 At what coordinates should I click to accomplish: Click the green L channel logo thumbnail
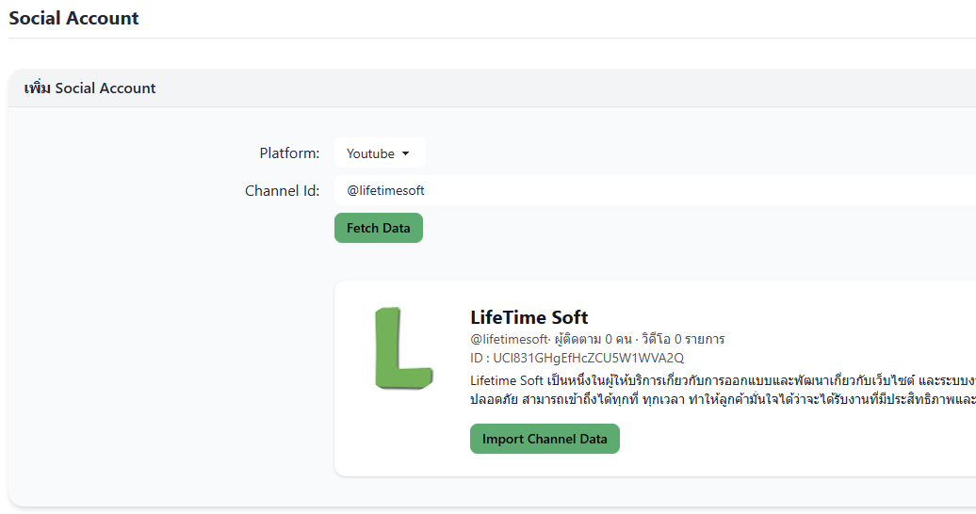pyautogui.click(x=403, y=348)
